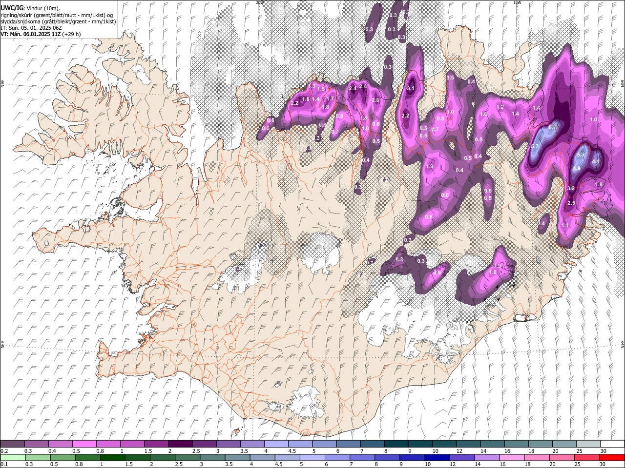Image resolution: width=625 pixels, height=468 pixels.
Task: Click the 'rigning/skúrir' legend description line
Action: [x=57, y=15]
